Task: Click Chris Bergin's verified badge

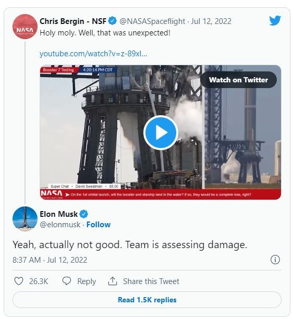Action: point(112,21)
